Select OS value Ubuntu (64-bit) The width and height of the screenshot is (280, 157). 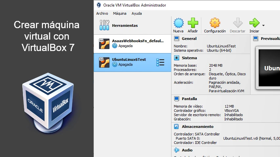[x=219, y=50]
